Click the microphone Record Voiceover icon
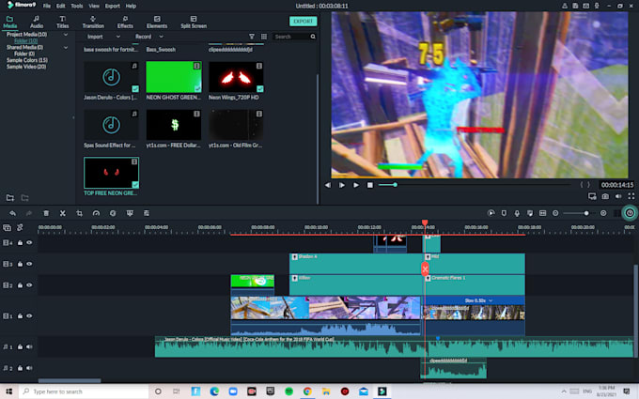 click(517, 213)
